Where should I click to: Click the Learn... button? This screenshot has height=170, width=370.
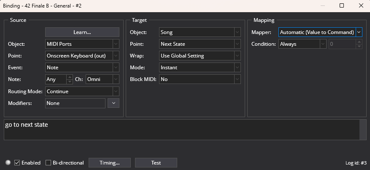coord(82,32)
